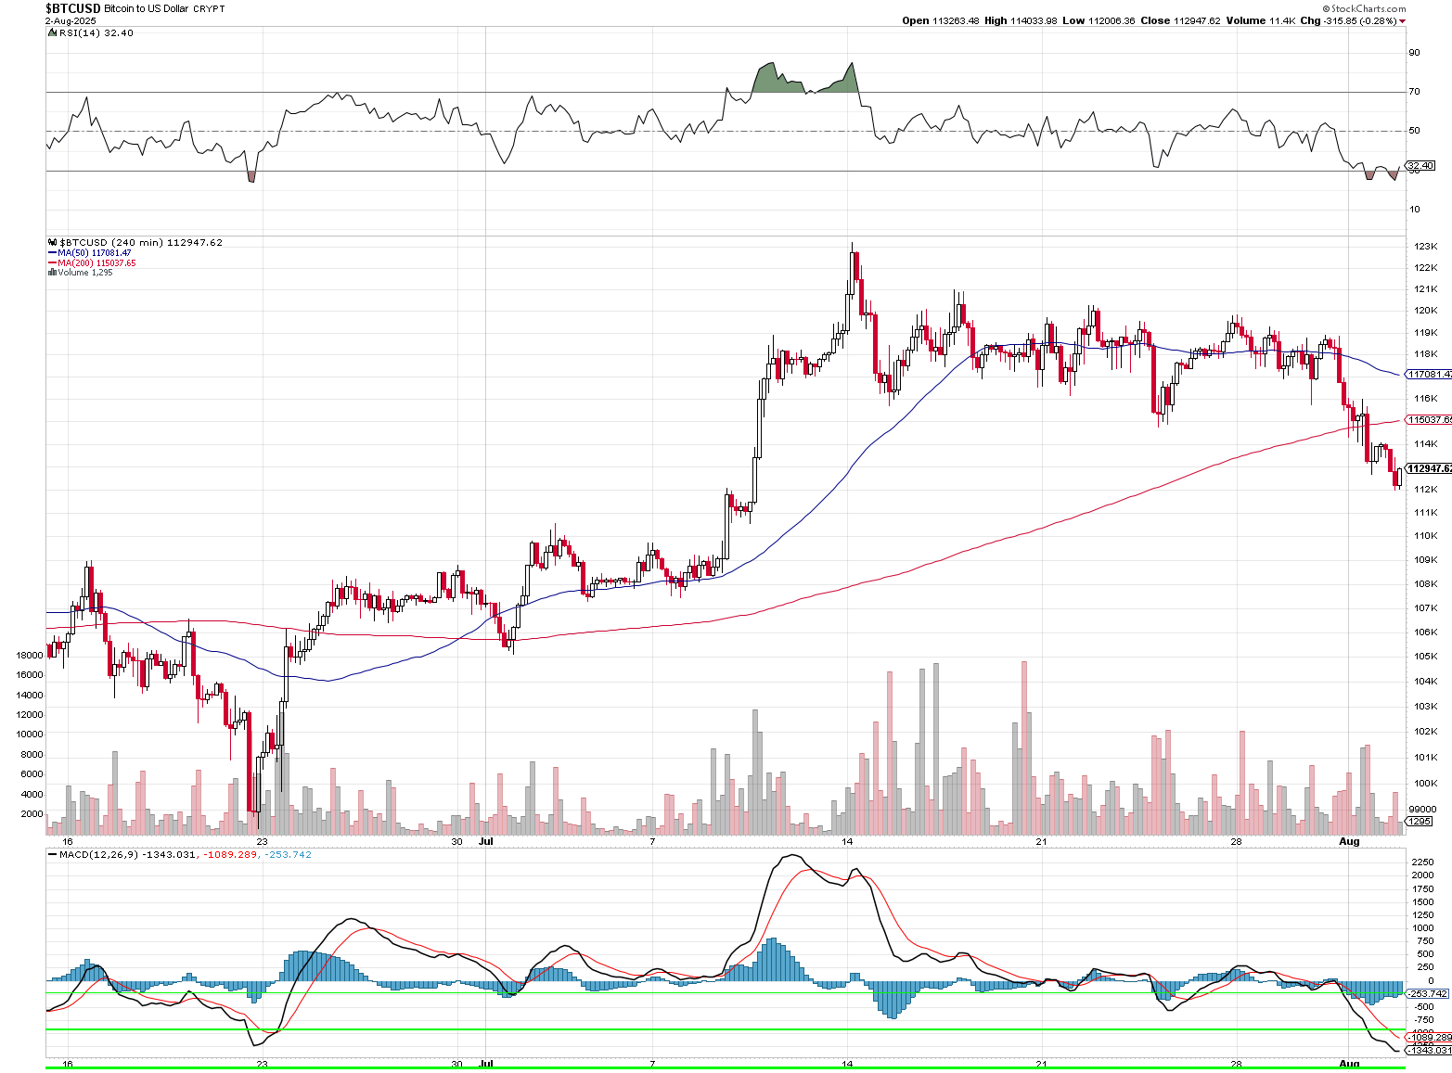Click the red down-triangle after Chg value
The image size is (1452, 1073).
click(1402, 21)
